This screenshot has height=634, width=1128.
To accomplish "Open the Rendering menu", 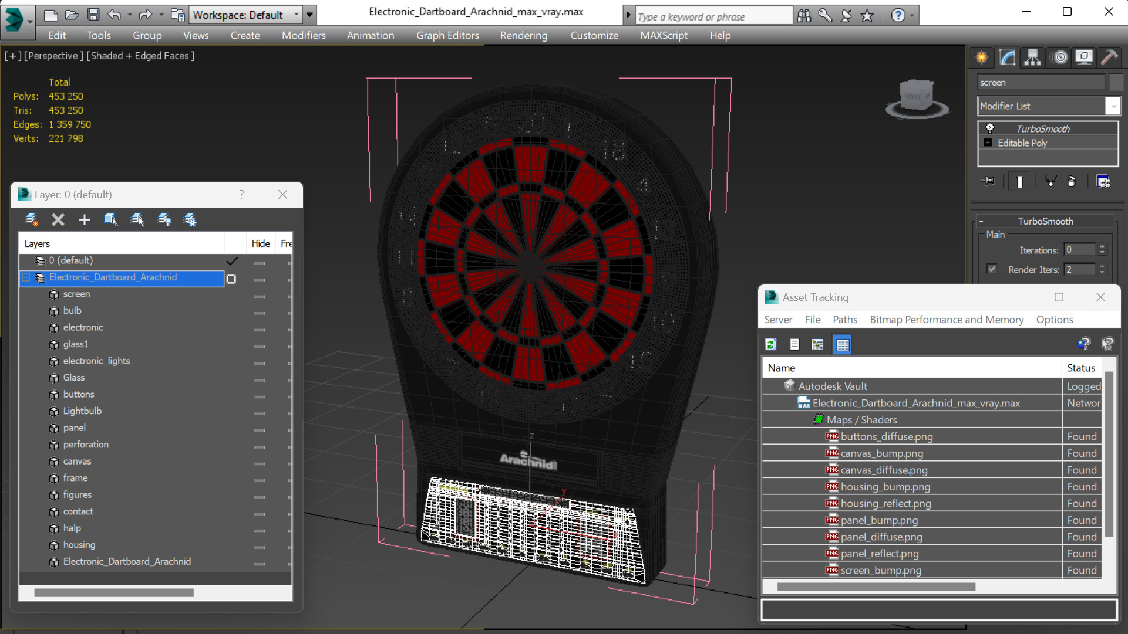I will coord(524,36).
